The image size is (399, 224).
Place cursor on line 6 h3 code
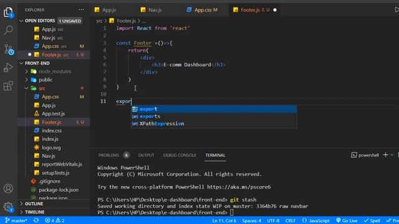[188, 65]
